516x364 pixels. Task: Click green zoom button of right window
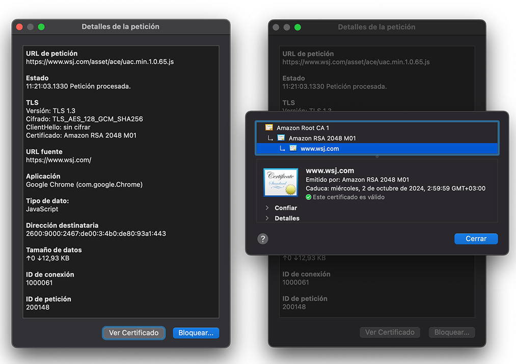pyautogui.click(x=297, y=27)
